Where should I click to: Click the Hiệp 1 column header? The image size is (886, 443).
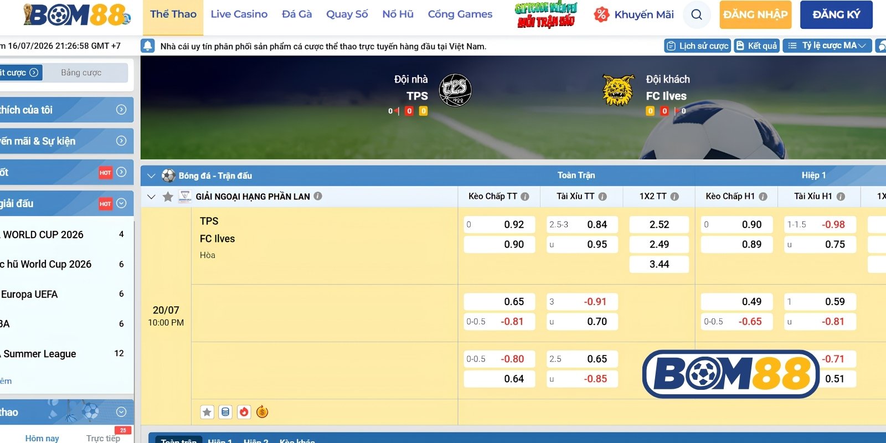[813, 175]
